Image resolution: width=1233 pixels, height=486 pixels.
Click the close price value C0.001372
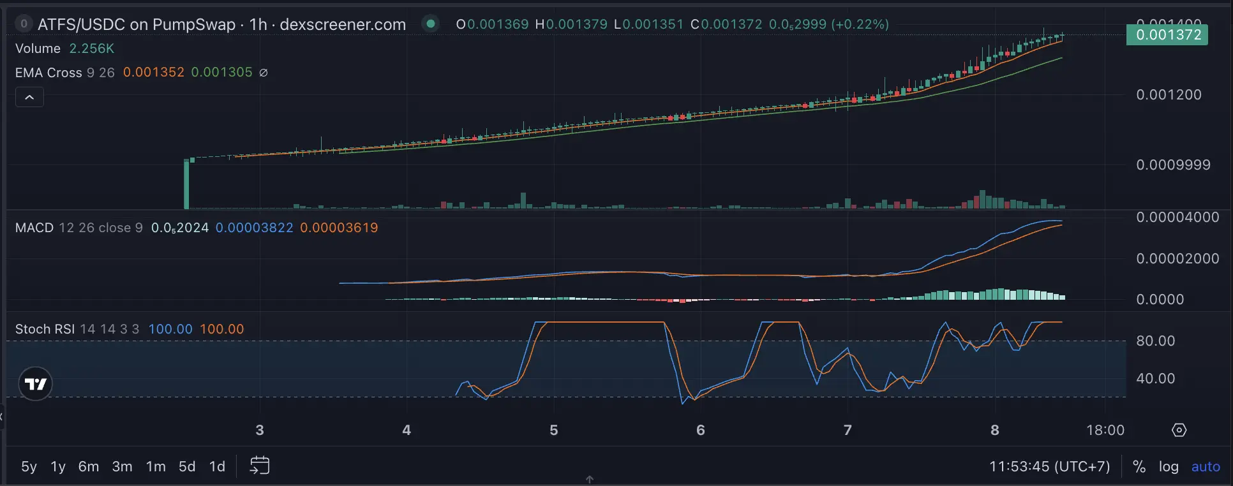click(x=726, y=24)
